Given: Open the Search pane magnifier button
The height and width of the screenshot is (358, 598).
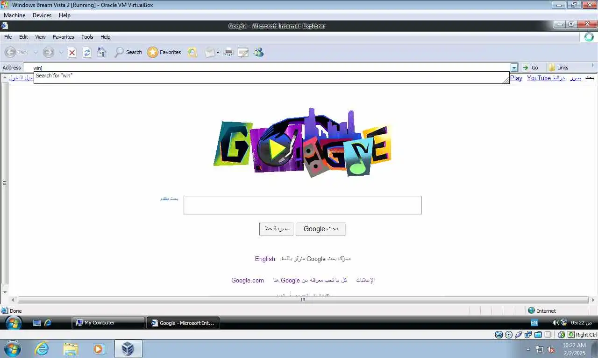Looking at the screenshot, I should coord(128,52).
